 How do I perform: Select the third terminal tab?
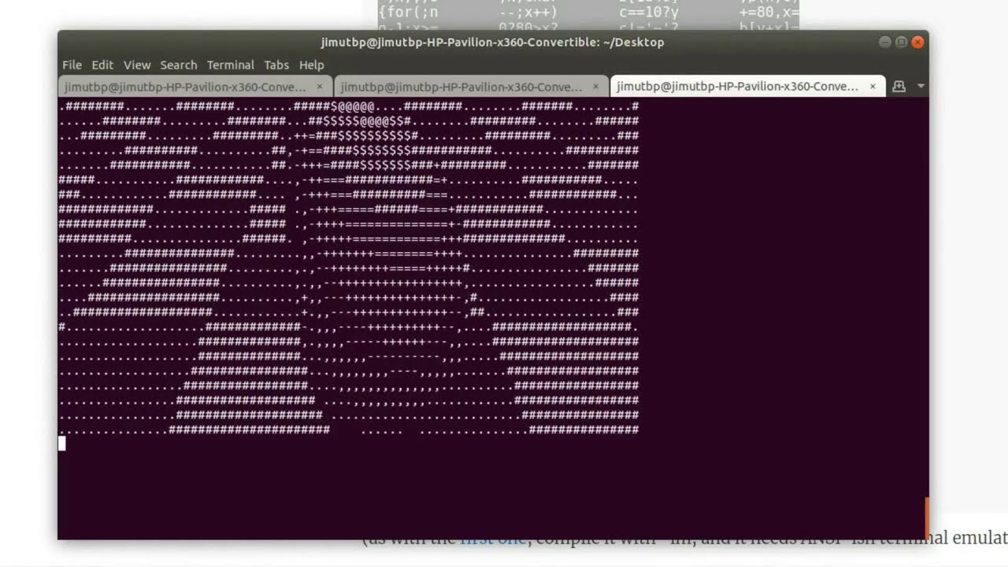747,86
